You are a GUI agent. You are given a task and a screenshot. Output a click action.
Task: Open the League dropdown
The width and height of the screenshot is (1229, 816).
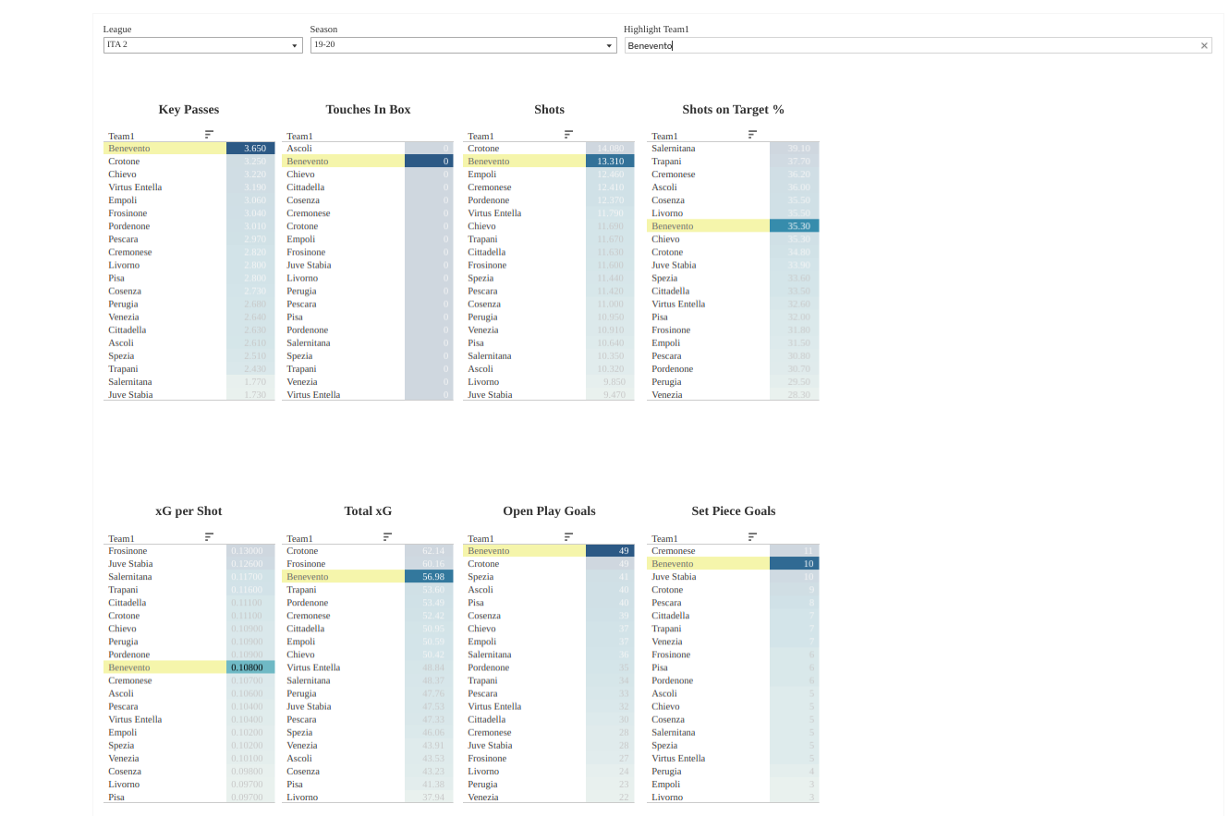pos(203,45)
